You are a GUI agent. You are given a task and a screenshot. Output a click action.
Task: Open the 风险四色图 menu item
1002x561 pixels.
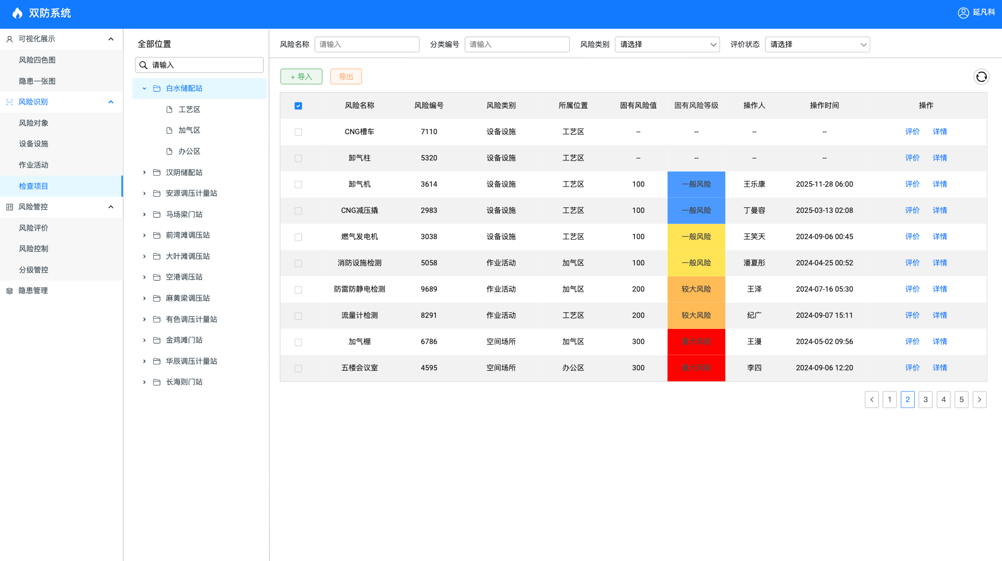(37, 60)
